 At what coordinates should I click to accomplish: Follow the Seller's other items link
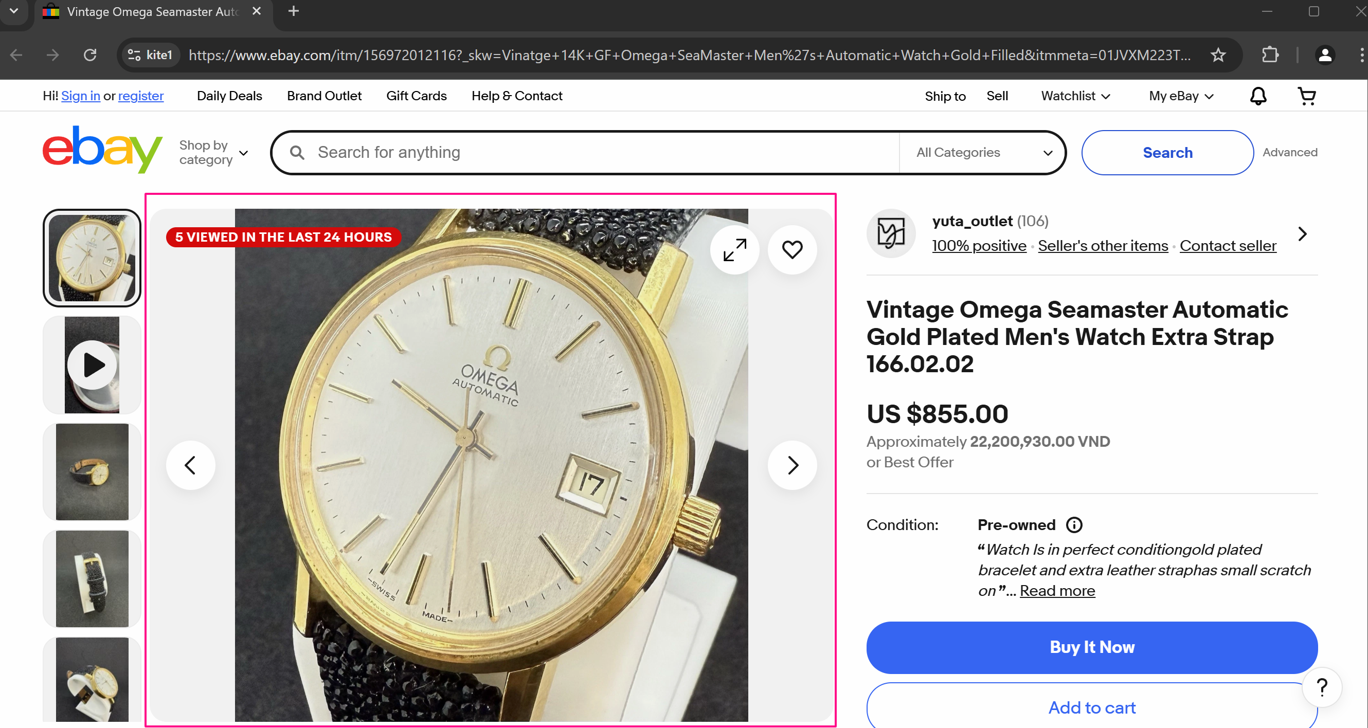[x=1103, y=246]
